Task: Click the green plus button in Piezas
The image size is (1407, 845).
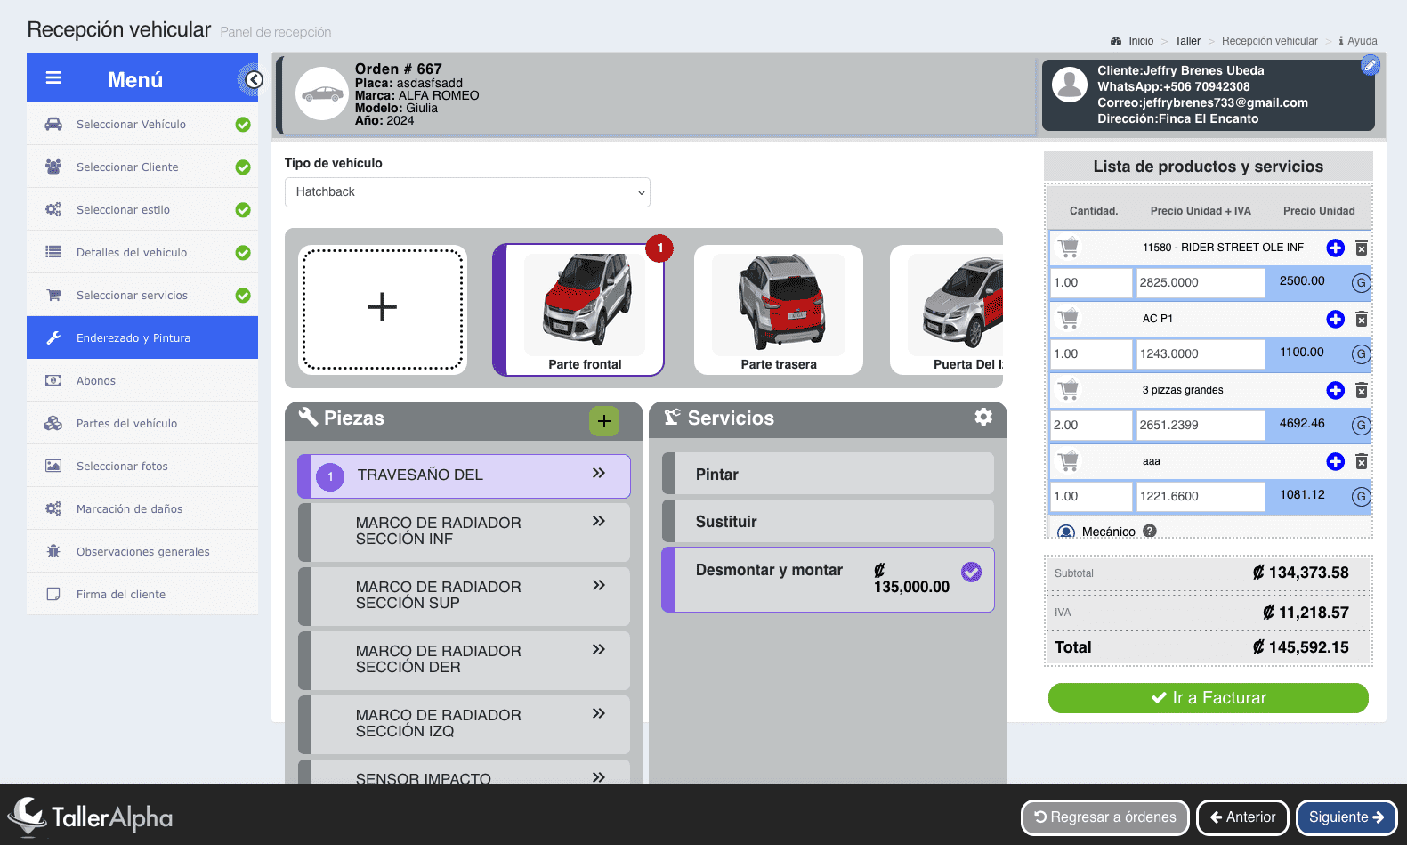Action: pyautogui.click(x=603, y=421)
